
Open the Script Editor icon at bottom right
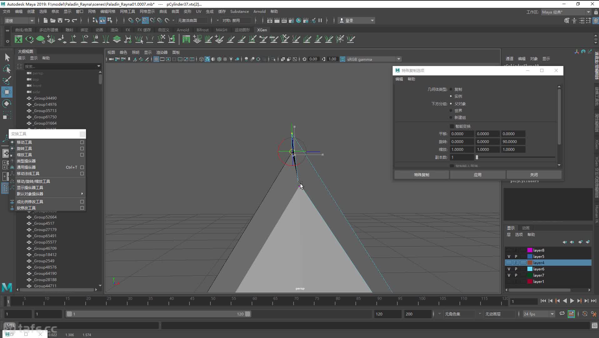[594, 326]
